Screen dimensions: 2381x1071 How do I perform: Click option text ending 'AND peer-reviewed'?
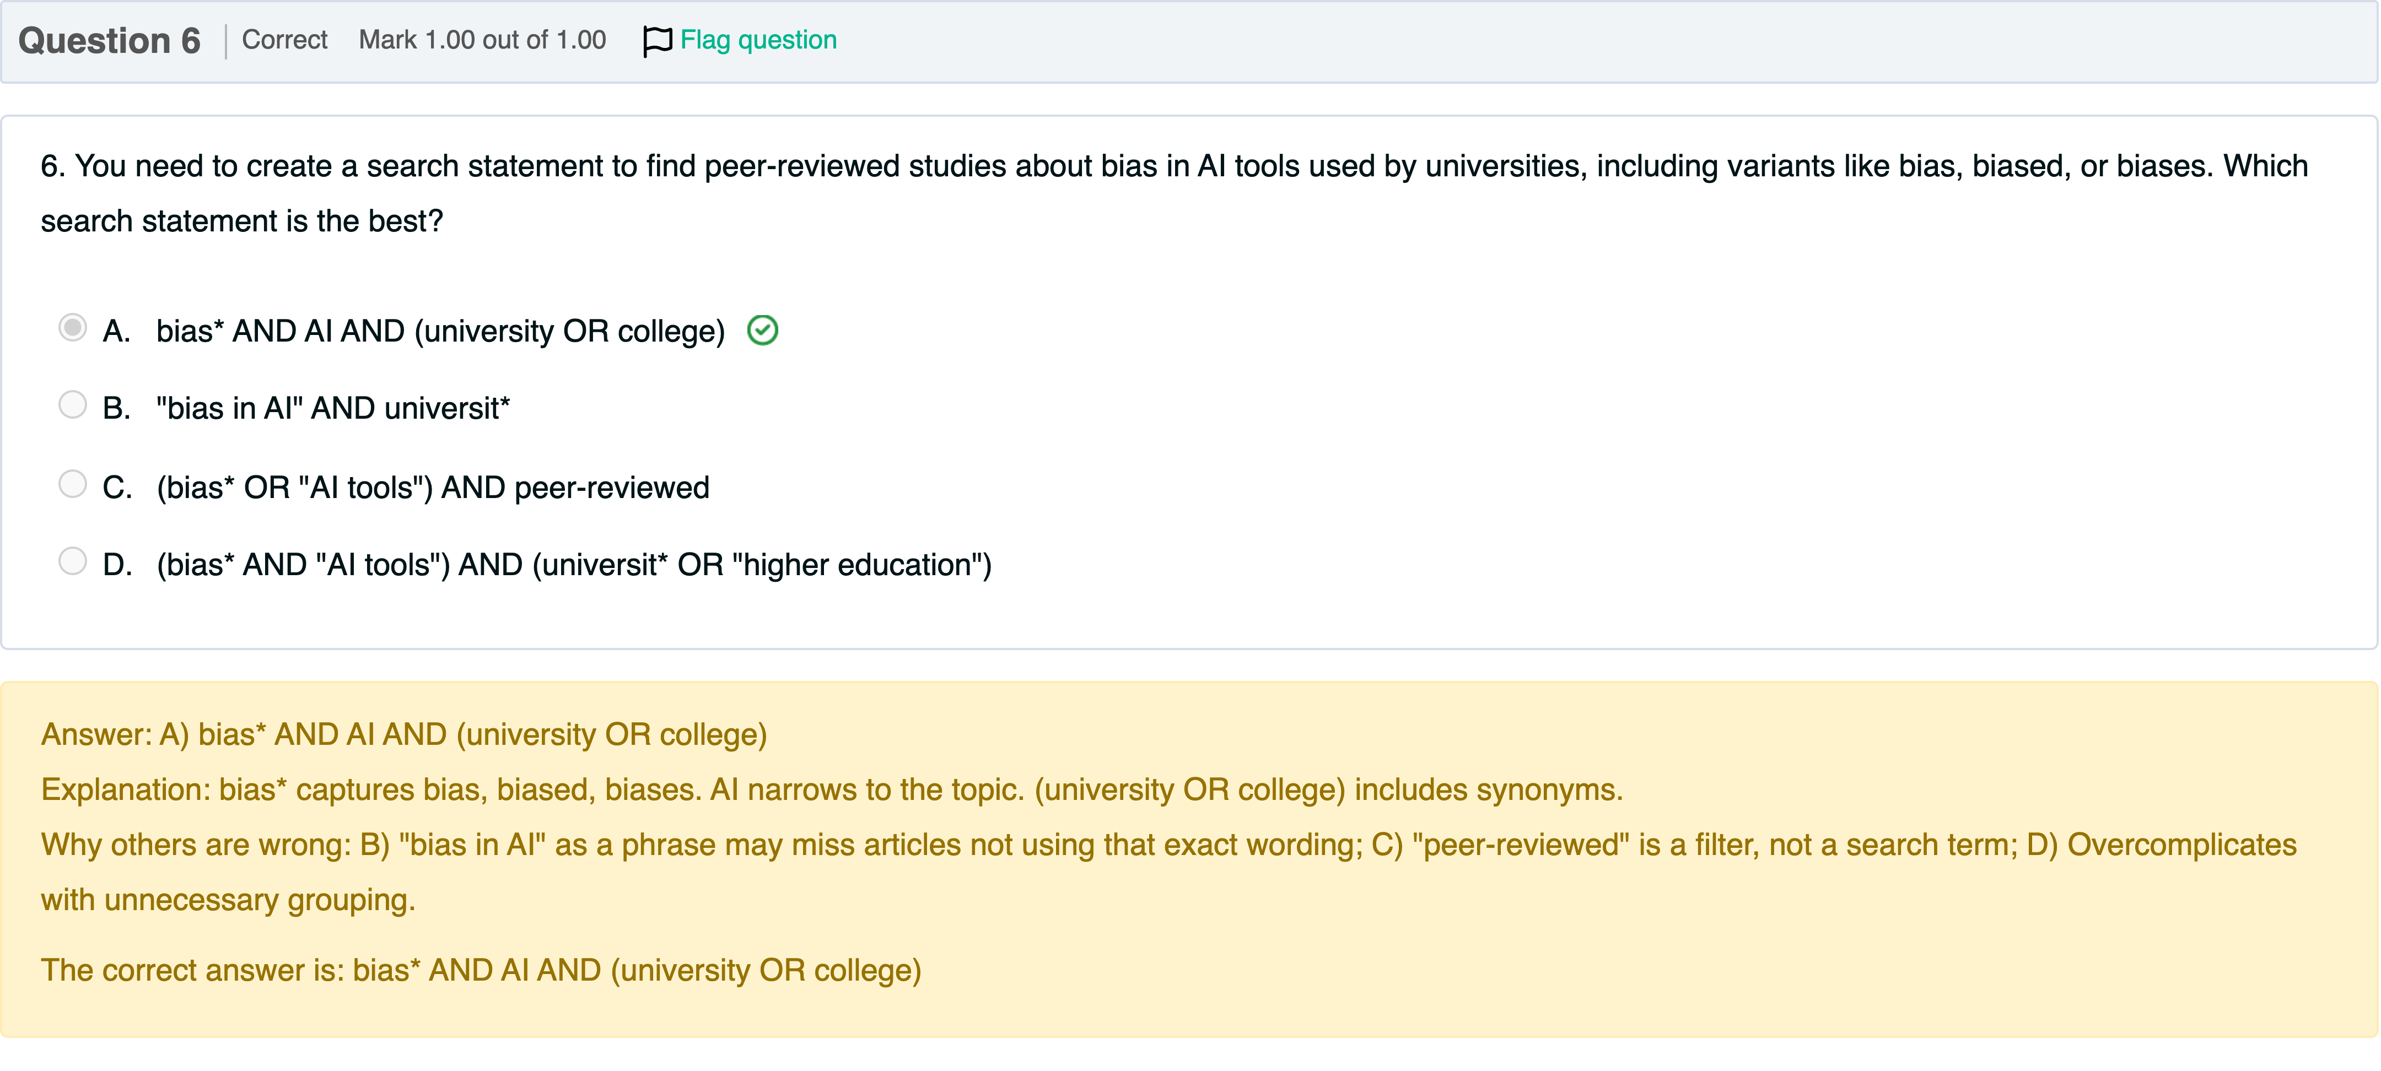[x=433, y=487]
